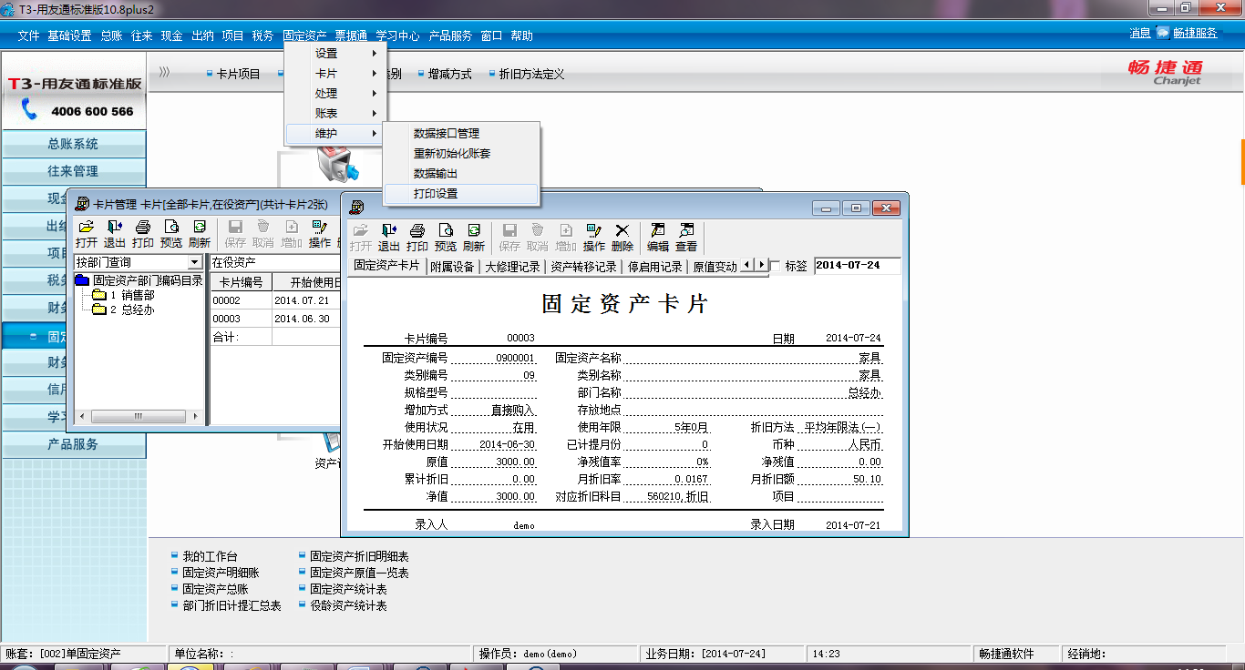Expand the 处理 submenu
Image resolution: width=1245 pixels, height=670 pixels.
(x=336, y=94)
